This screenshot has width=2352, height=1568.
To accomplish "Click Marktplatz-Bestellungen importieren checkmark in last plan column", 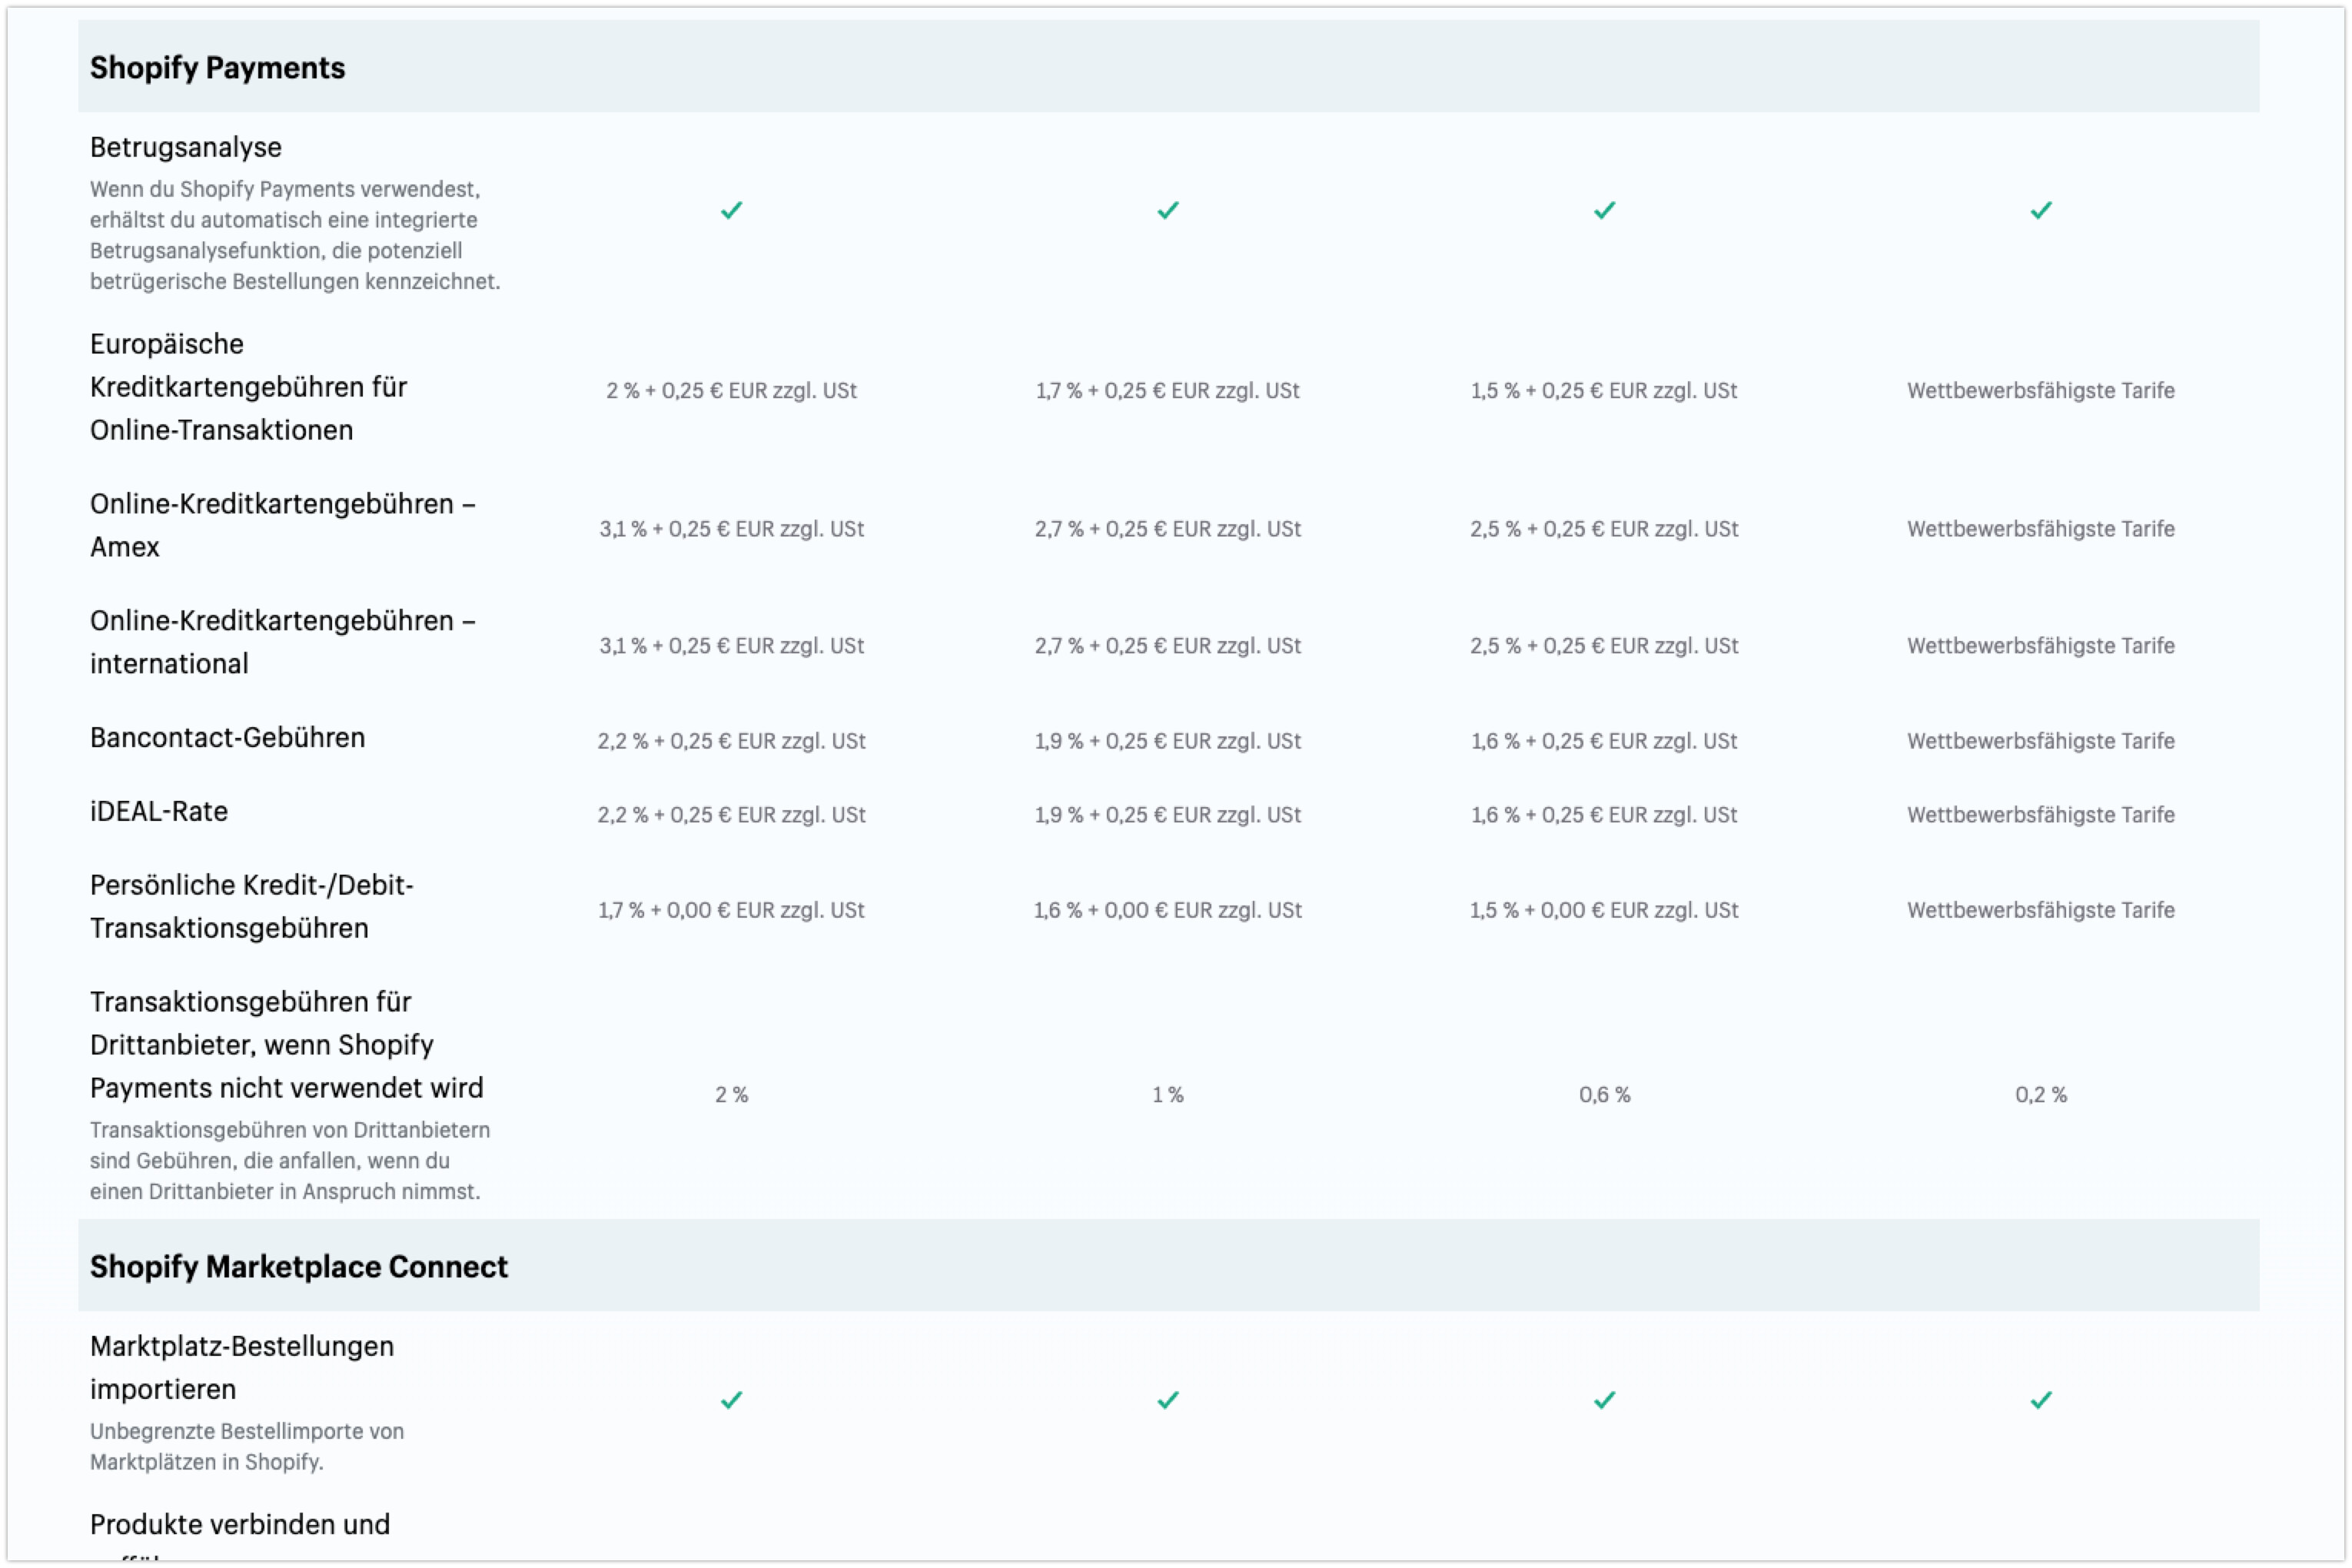I will pos(2040,1400).
